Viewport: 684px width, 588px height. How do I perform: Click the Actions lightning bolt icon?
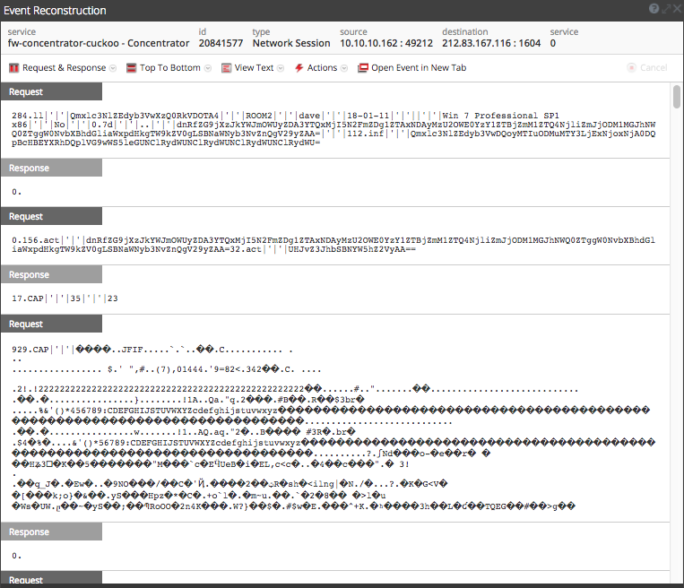[x=299, y=68]
